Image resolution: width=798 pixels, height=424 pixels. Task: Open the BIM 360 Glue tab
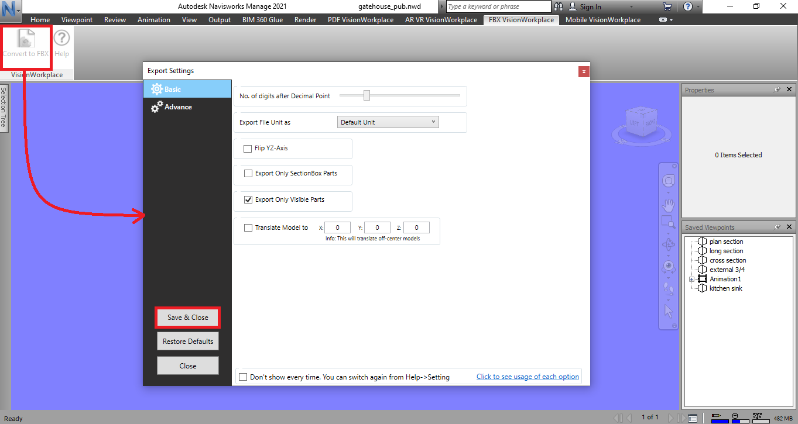click(262, 20)
